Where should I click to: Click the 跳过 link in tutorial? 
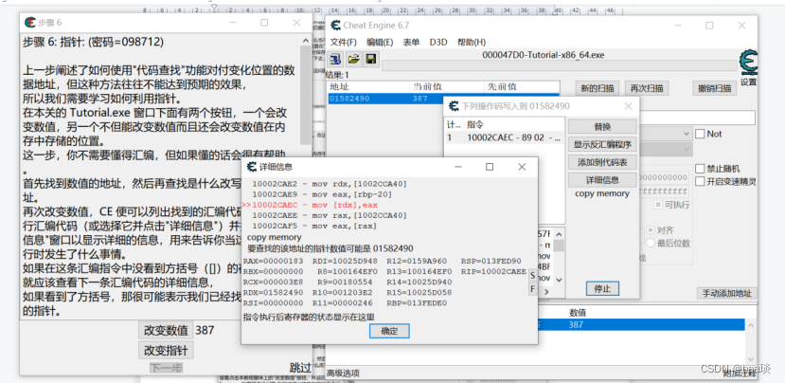click(300, 368)
